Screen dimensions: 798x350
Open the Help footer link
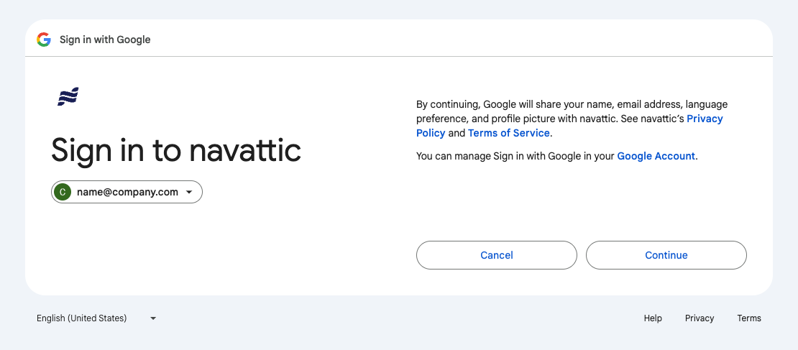coord(653,318)
